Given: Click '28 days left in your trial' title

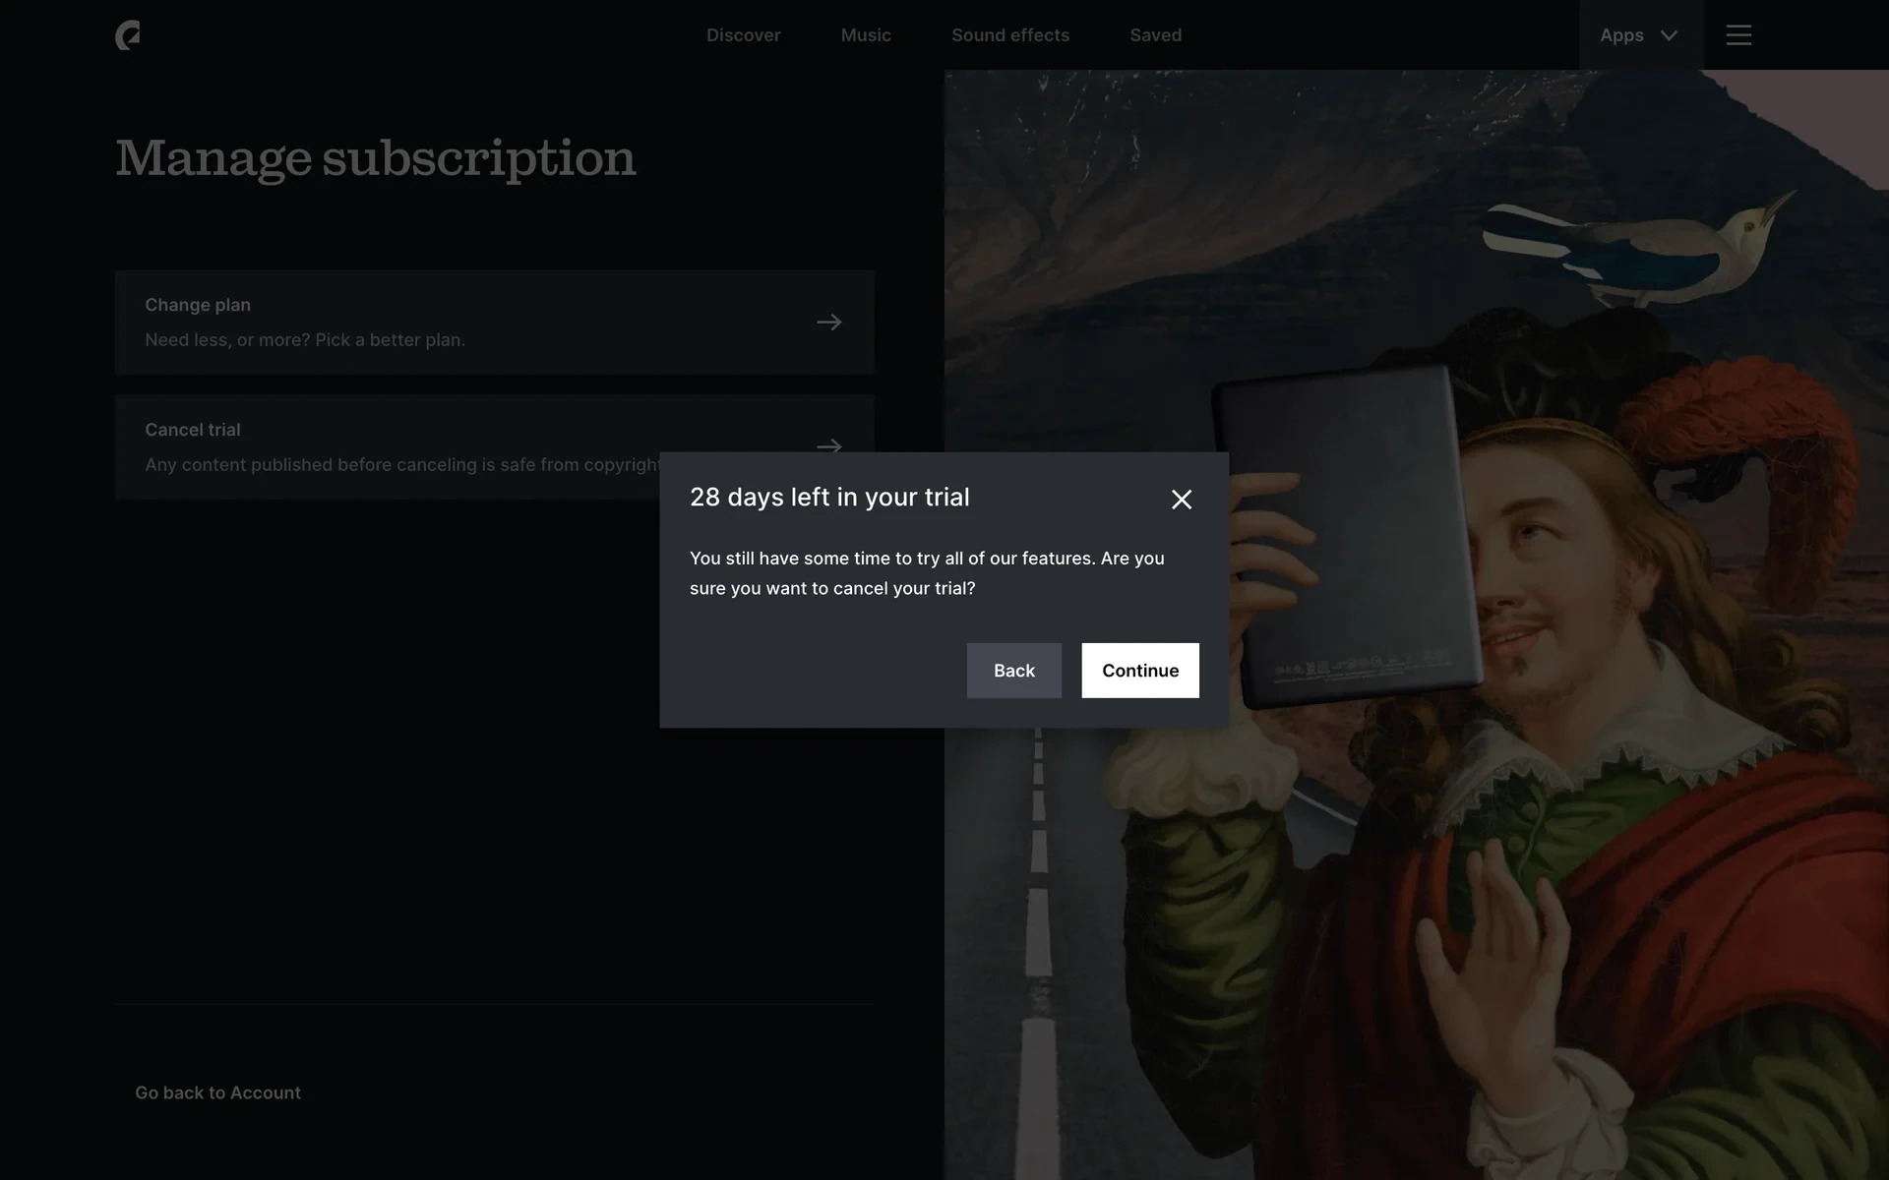Looking at the screenshot, I should (829, 498).
